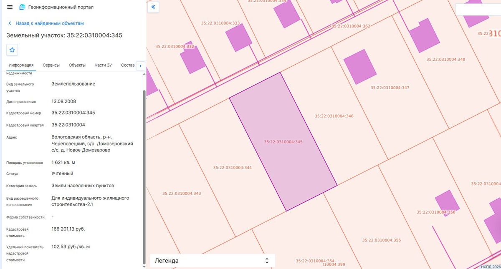Click the status value Учтенный
The height and width of the screenshot is (269, 501).
[x=62, y=173]
